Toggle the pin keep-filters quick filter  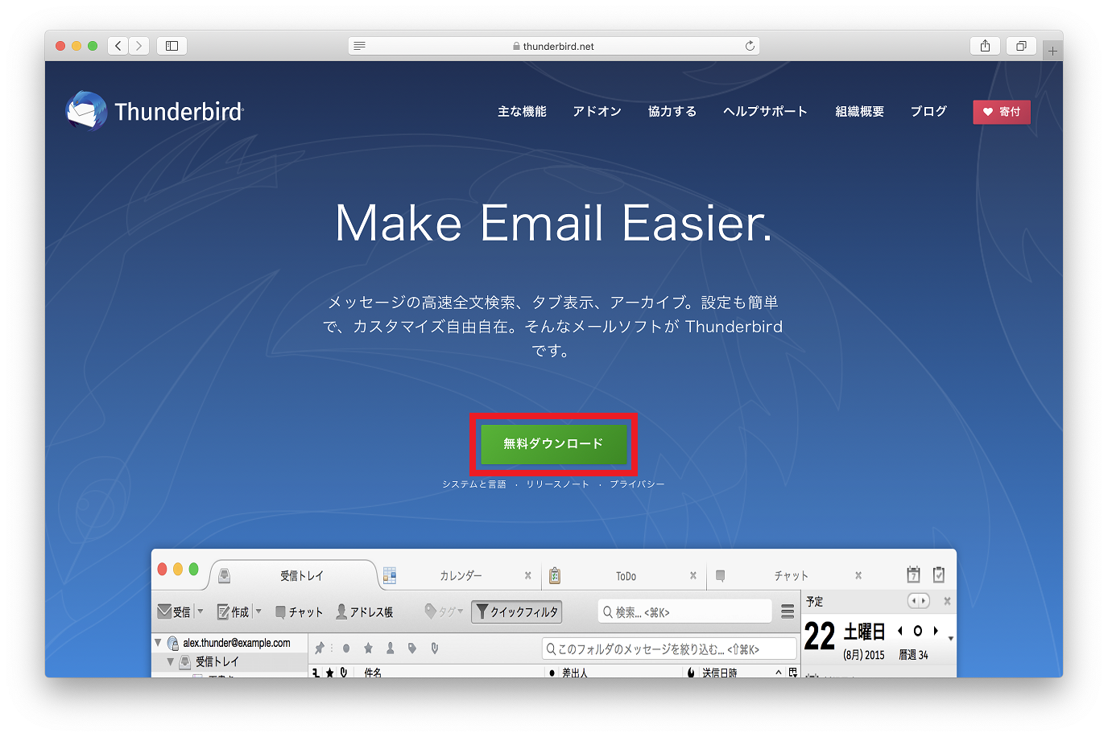(x=320, y=648)
